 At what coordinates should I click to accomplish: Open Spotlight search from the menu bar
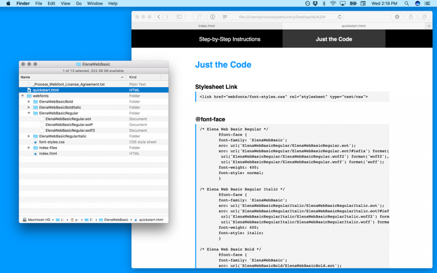click(x=406, y=3)
